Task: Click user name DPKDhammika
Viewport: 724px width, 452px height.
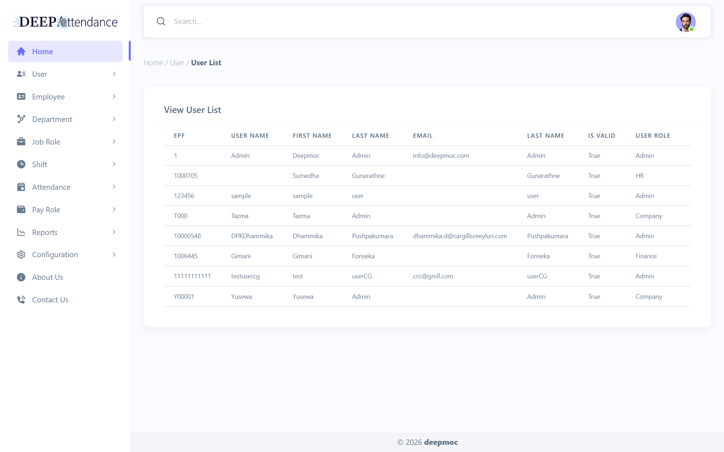Action: 252,236
